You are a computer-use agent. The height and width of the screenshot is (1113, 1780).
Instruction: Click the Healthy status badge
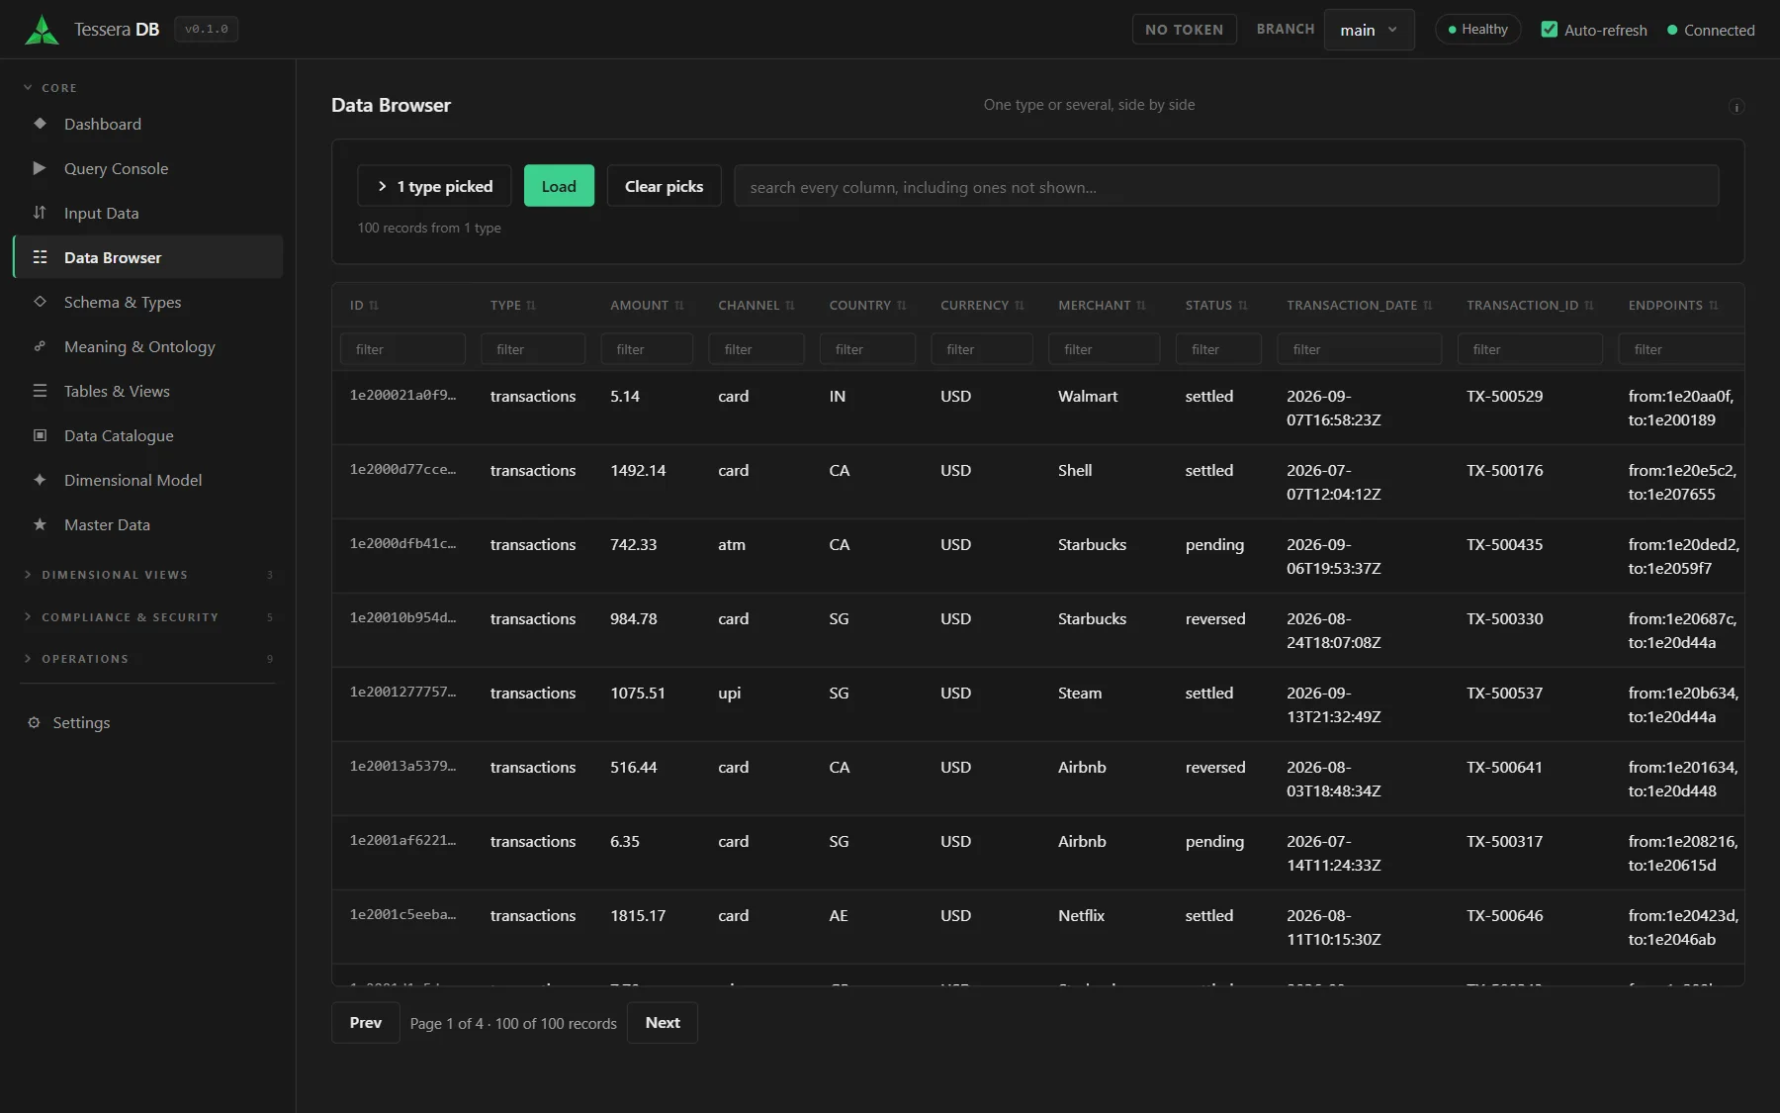(x=1477, y=30)
